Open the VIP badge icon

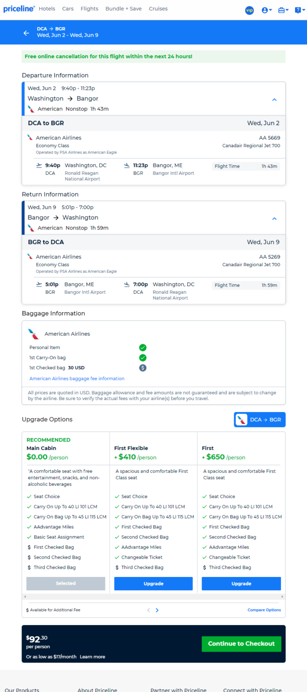point(249,10)
